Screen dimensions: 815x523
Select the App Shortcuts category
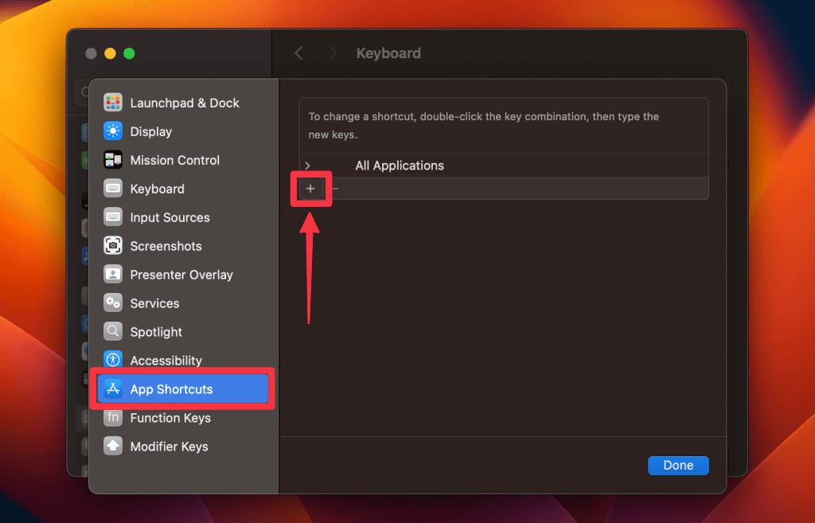pos(171,389)
